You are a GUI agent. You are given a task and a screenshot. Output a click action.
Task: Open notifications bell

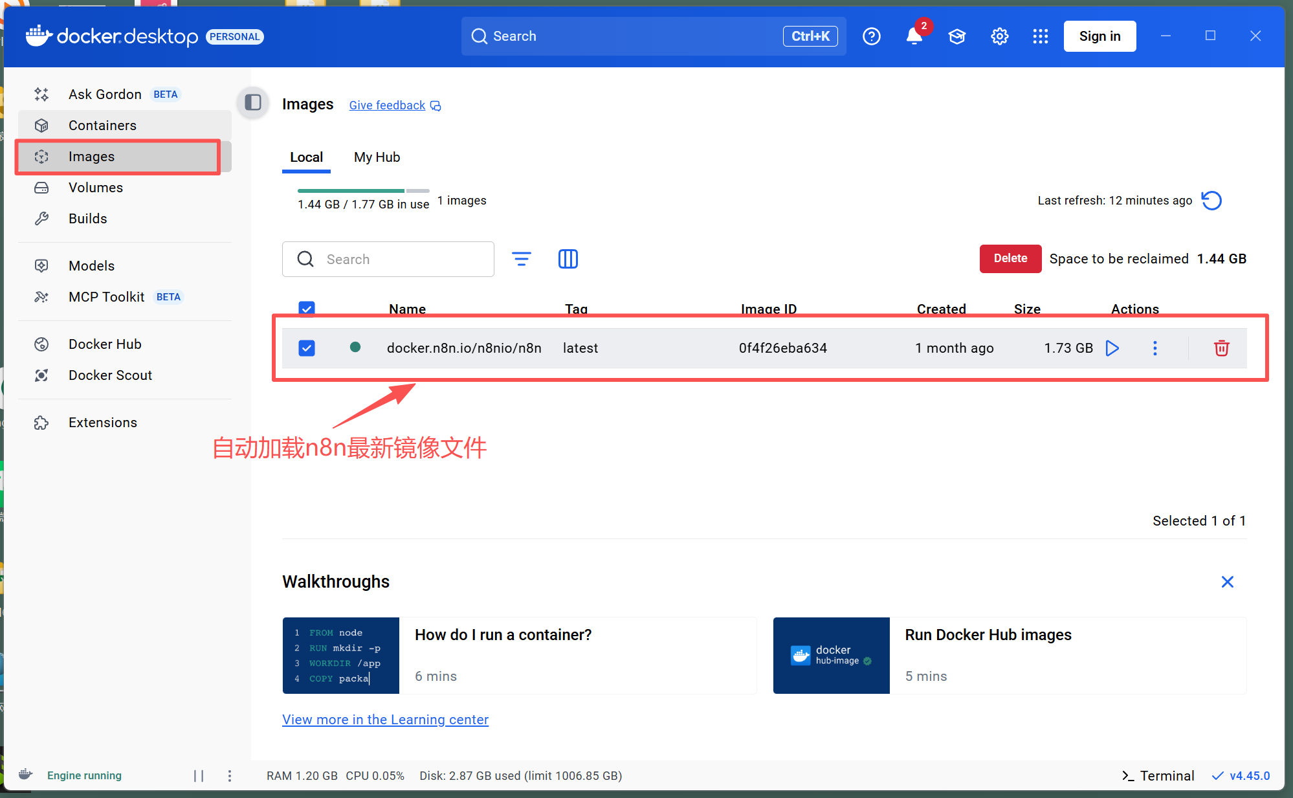pos(914,36)
